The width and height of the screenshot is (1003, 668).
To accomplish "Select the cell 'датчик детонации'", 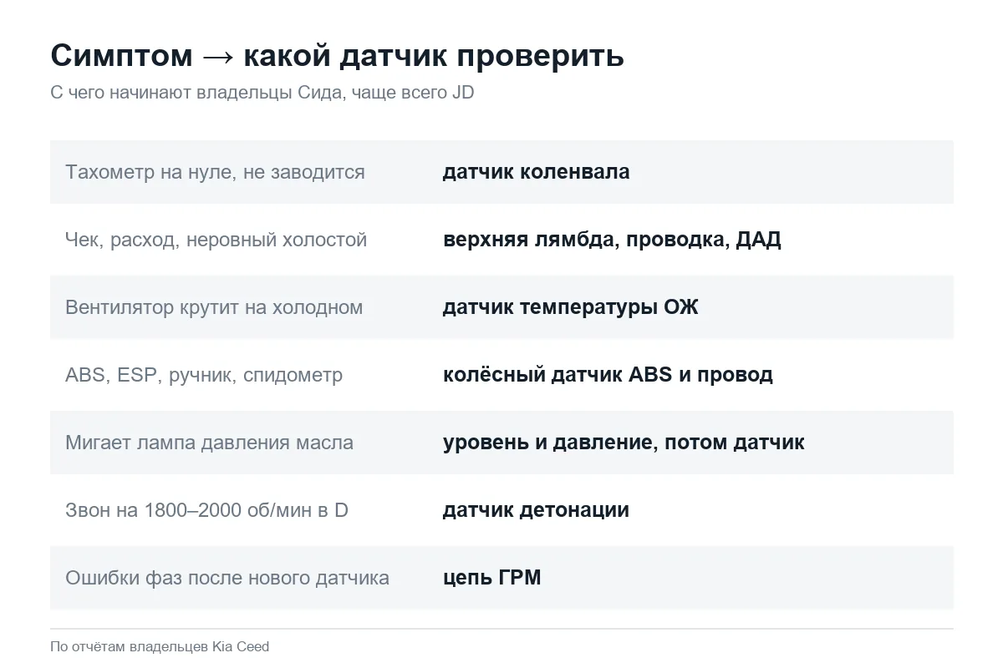I will click(536, 510).
